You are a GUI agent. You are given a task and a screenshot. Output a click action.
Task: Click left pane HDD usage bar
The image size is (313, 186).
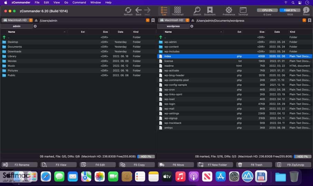146,157
